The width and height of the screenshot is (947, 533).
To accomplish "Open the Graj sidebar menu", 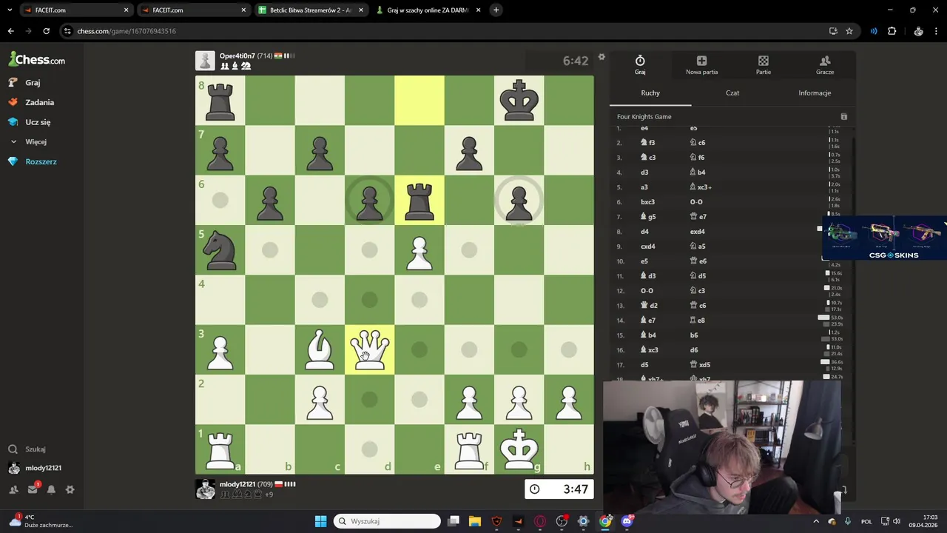I will [33, 83].
